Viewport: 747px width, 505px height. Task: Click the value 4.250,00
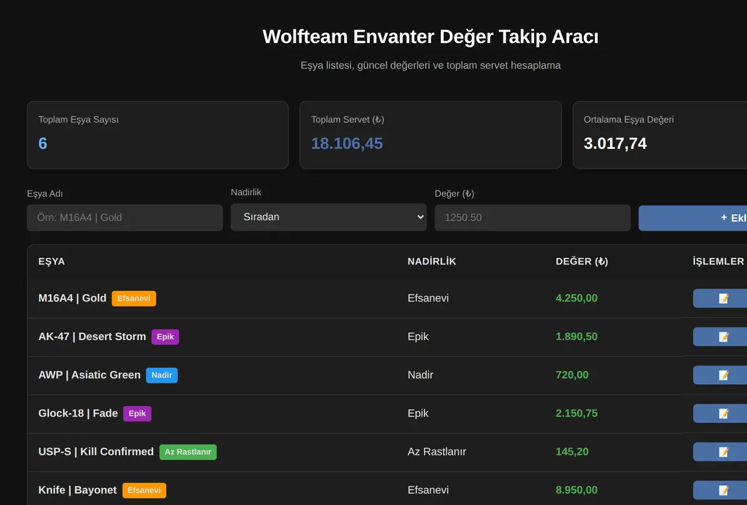point(576,298)
